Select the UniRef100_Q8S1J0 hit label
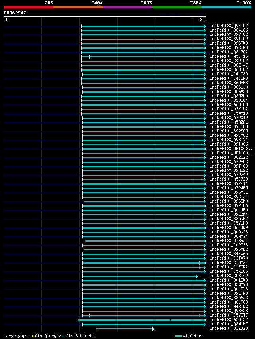Screen dimensions: 255x339 click(229, 87)
